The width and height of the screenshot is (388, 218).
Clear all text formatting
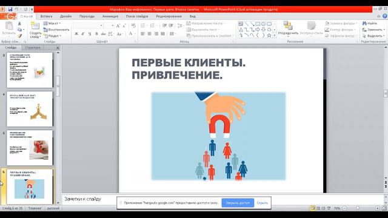(x=133, y=25)
